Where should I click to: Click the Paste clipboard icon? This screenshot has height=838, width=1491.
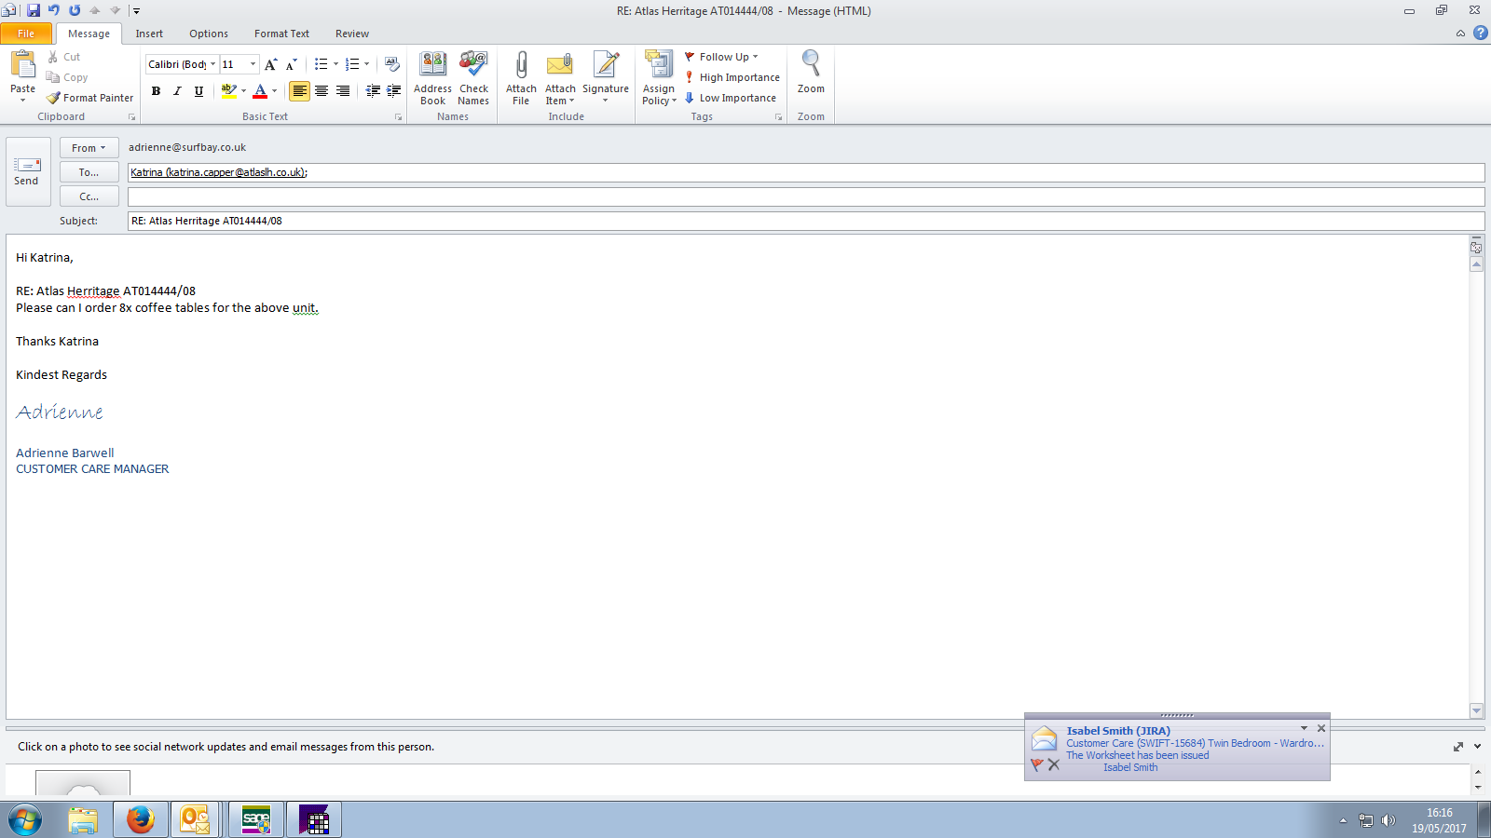(22, 65)
